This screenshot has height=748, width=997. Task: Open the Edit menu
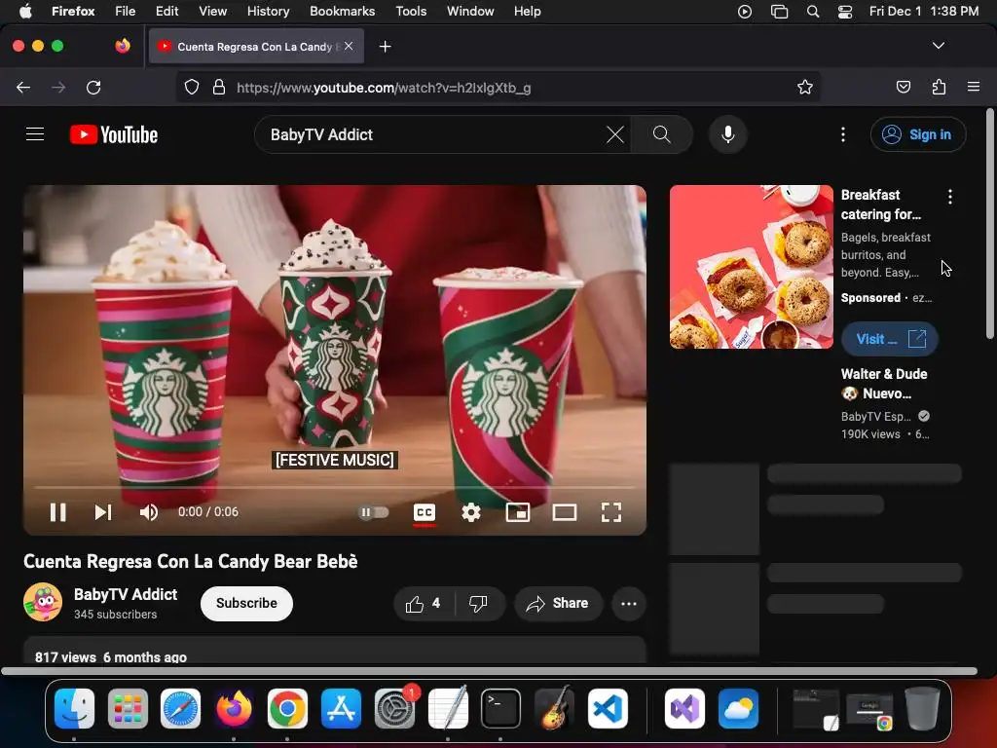point(166,11)
